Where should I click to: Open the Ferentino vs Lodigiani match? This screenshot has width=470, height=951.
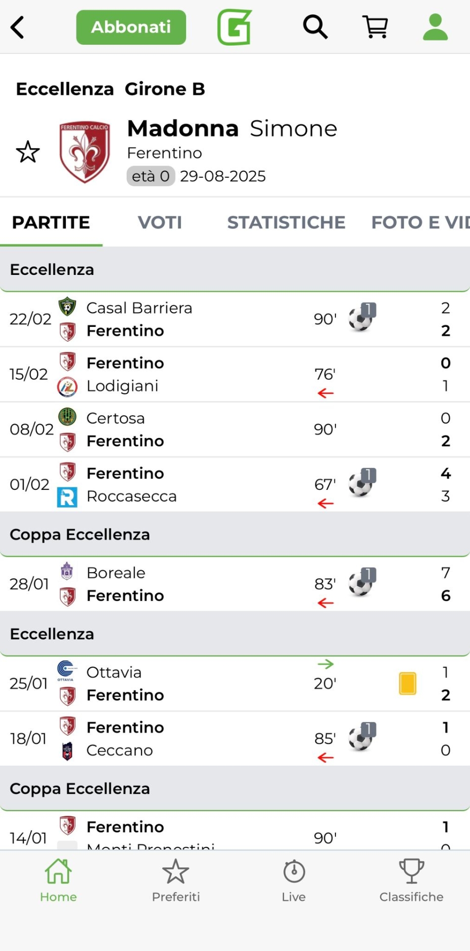coord(198,374)
